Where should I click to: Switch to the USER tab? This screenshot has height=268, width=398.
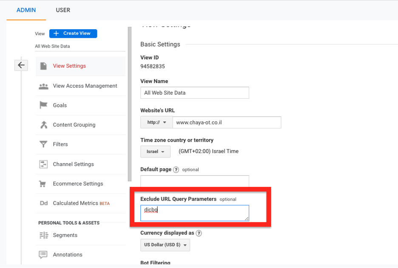pyautogui.click(x=63, y=10)
